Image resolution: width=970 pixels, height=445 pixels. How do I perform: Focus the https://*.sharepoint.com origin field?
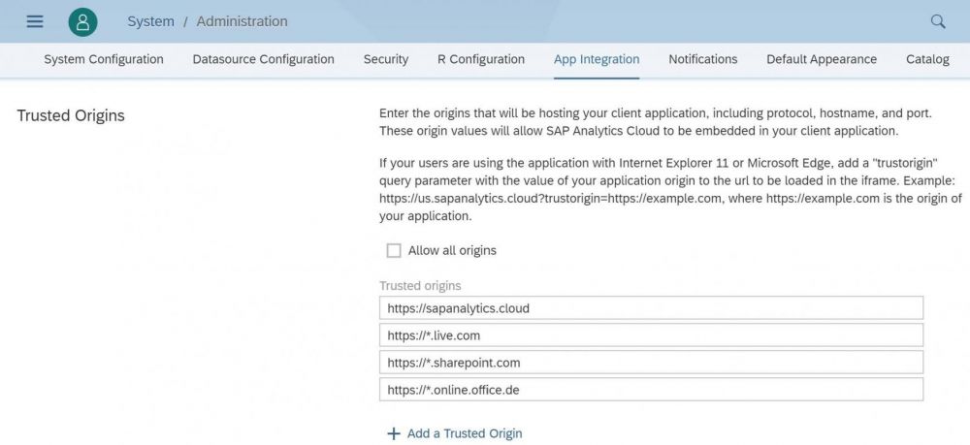point(652,363)
